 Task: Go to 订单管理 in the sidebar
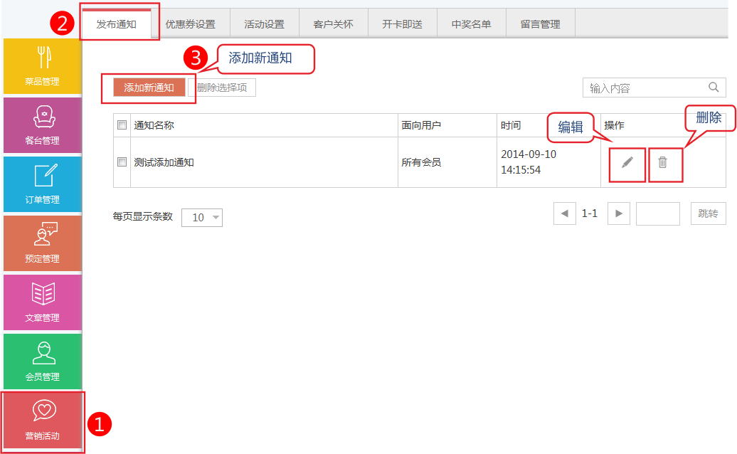point(42,184)
